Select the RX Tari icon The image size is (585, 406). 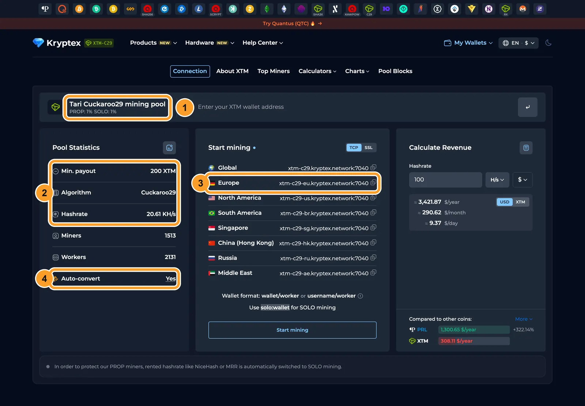[506, 10]
